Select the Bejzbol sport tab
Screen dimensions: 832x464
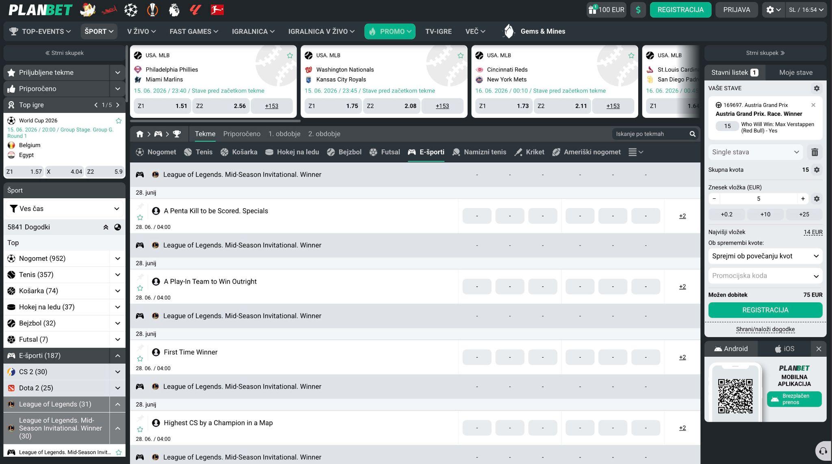pos(344,152)
